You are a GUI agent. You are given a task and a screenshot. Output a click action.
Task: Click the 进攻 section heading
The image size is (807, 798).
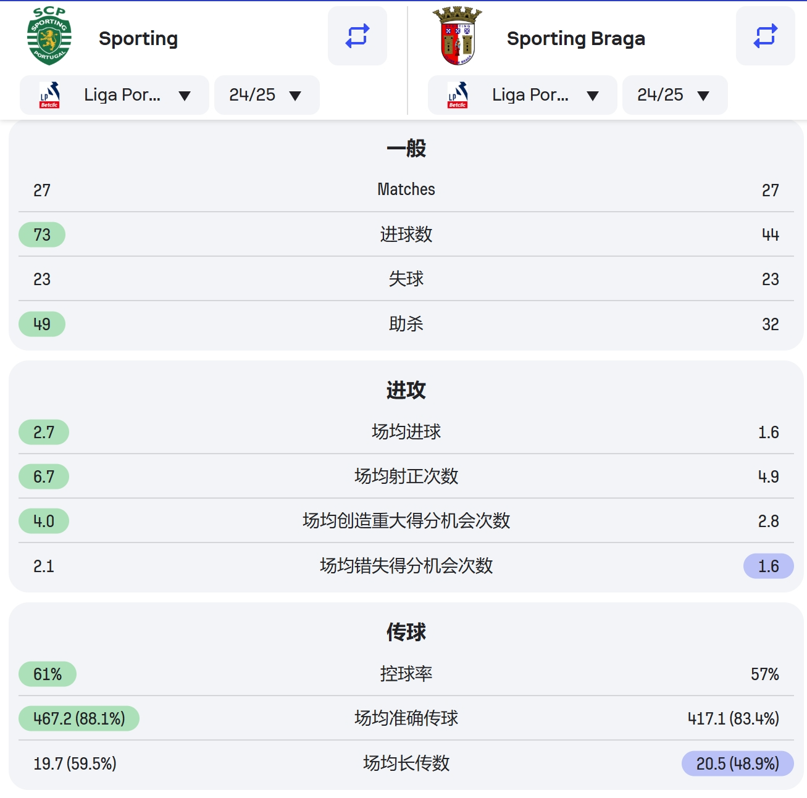(406, 390)
